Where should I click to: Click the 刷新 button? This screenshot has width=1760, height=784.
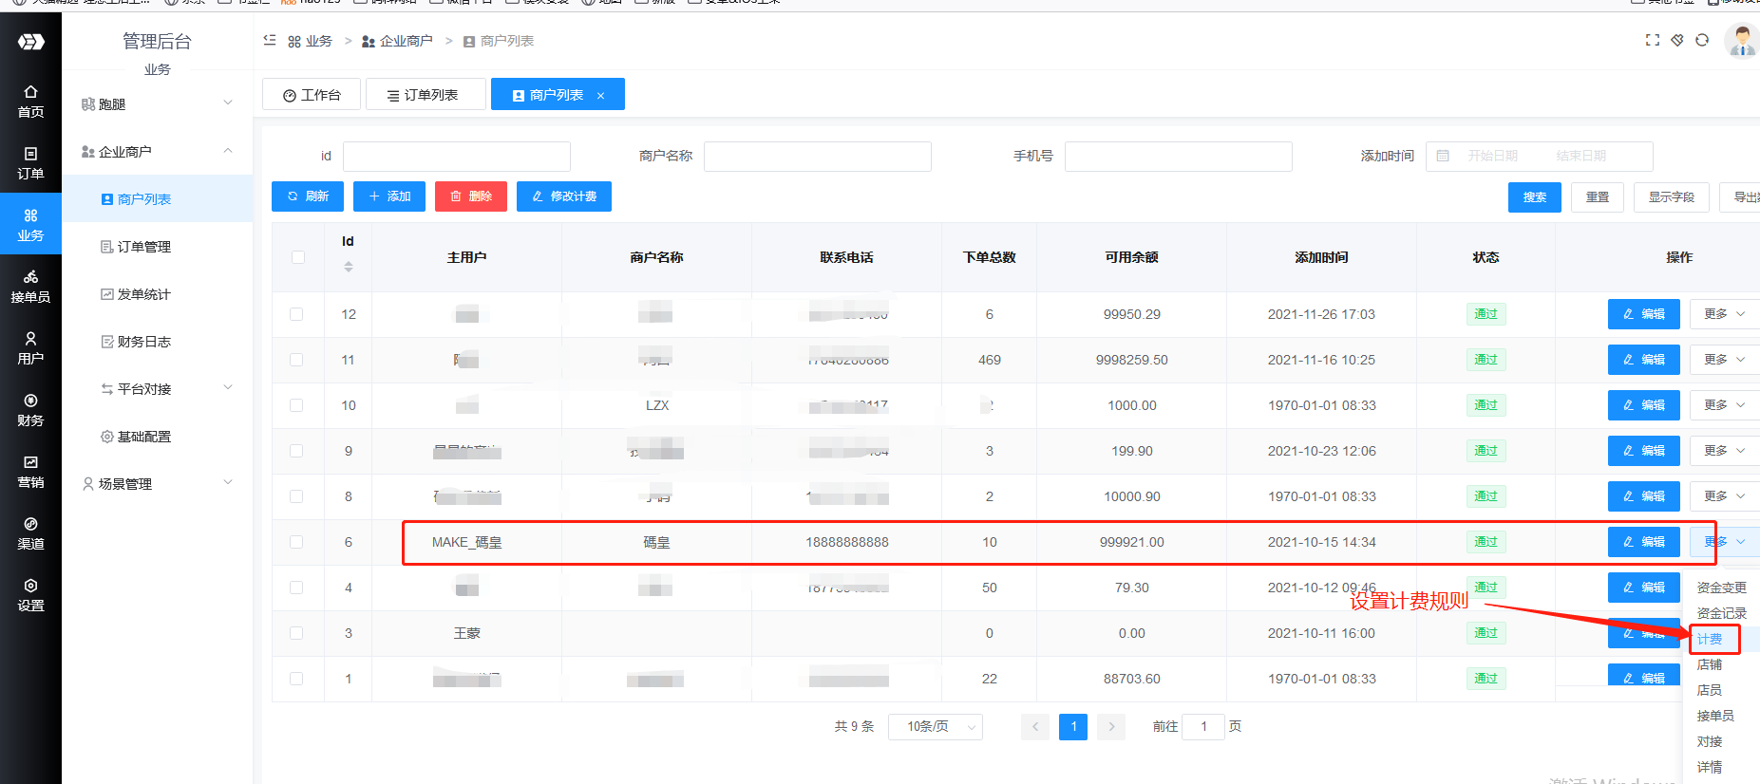point(308,196)
